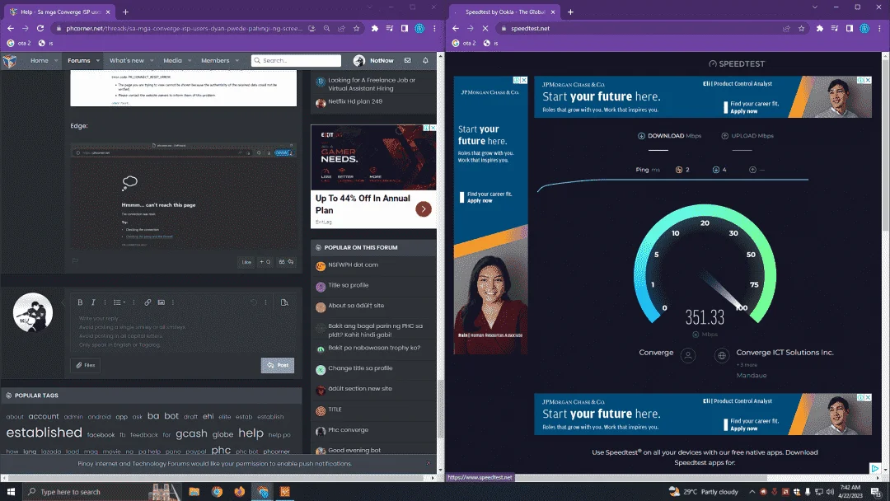Click the established popular tag
890x501 pixels.
point(44,433)
